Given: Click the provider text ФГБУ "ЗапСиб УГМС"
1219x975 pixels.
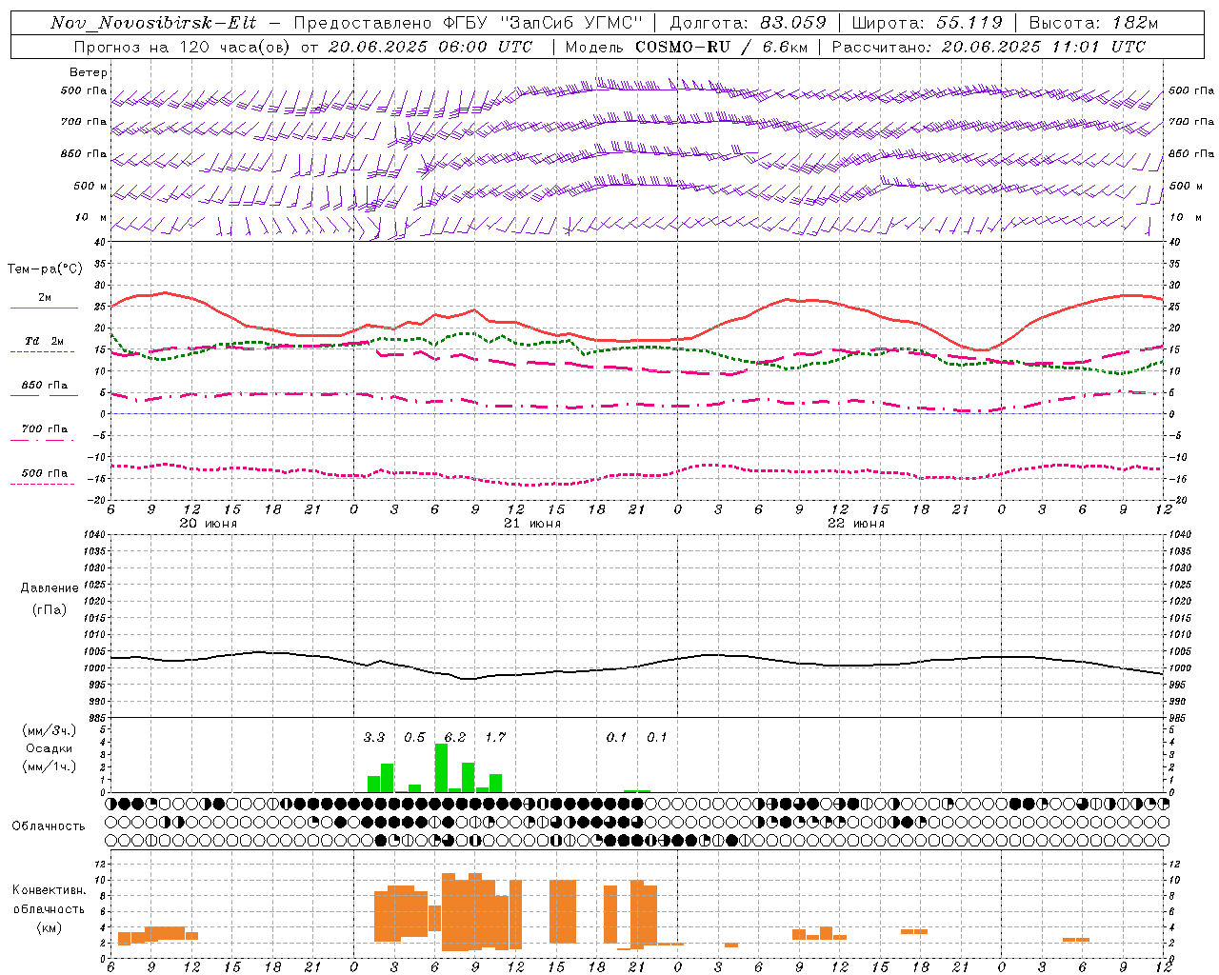Looking at the screenshot, I should [543, 23].
